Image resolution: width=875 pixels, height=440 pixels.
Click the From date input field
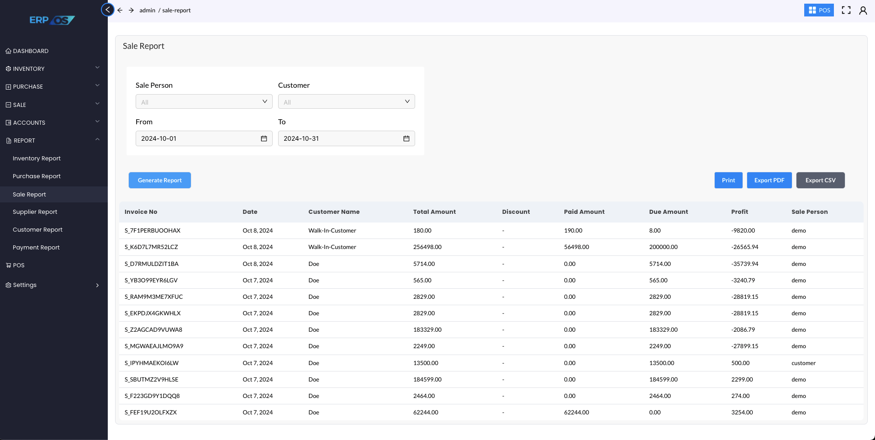tap(192, 138)
